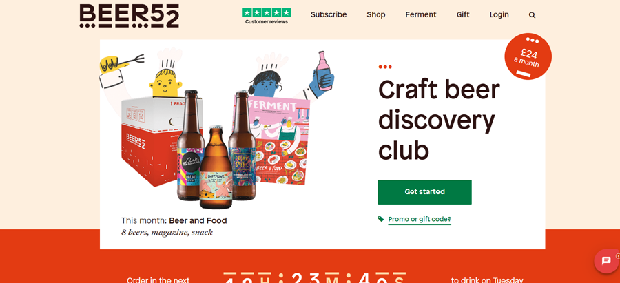Screen dimensions: 620x283
Task: Click the Trustpilot five-star rating
Action: point(267,12)
